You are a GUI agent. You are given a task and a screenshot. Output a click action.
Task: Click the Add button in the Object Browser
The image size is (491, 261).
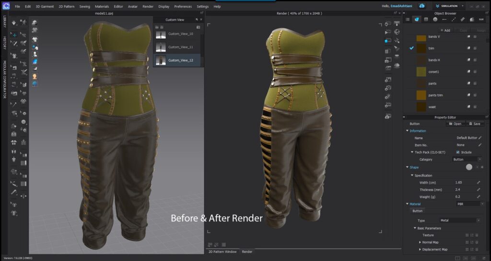[445, 30]
